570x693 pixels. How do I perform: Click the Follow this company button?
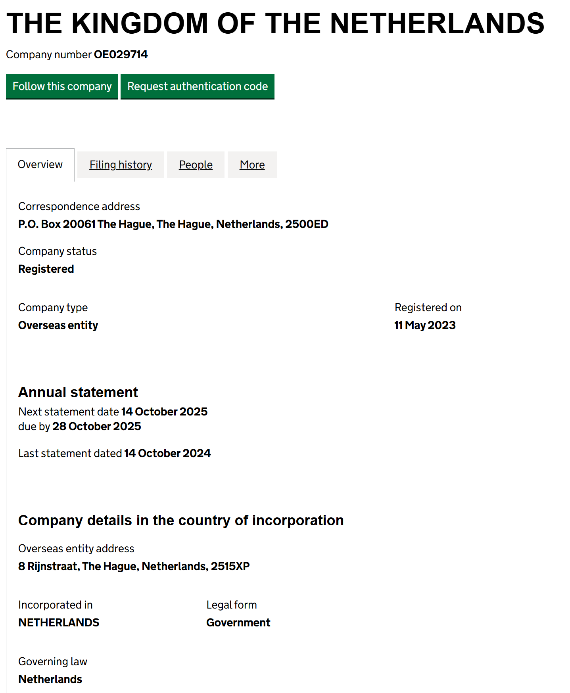[62, 86]
